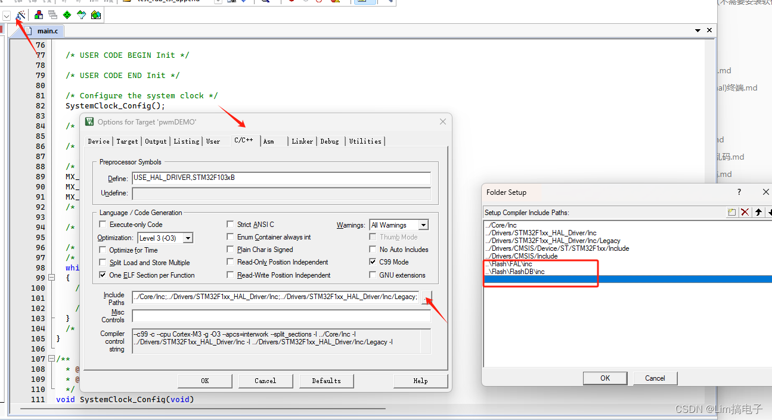Move include path up with the arrow icon
Image resolution: width=772 pixels, height=420 pixels.
point(757,211)
